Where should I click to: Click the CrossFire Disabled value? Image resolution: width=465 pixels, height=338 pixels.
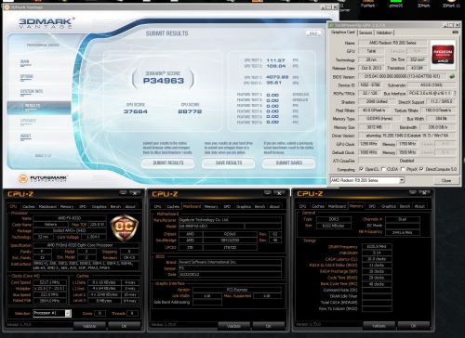(x=407, y=161)
